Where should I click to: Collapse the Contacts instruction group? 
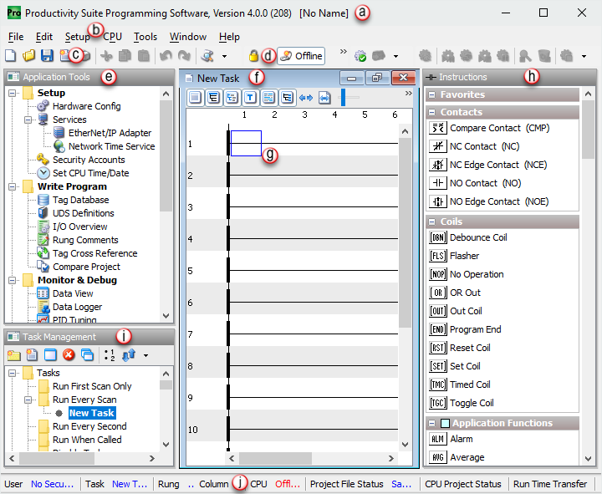point(432,112)
